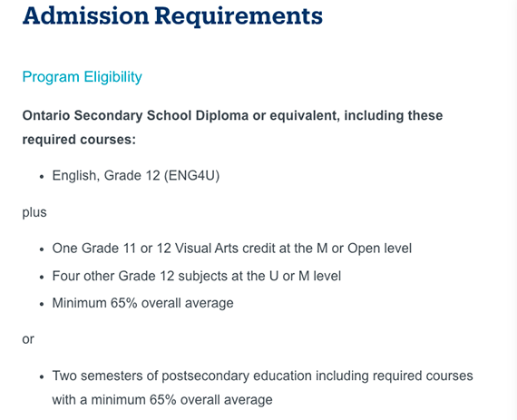Click the bold Ontario Secondary School Diploma text
The width and height of the screenshot is (517, 420).
(135, 116)
